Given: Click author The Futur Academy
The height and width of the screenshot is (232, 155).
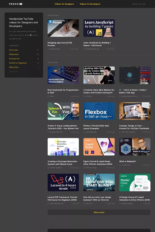Looking at the screenshot, I should pos(128,132).
